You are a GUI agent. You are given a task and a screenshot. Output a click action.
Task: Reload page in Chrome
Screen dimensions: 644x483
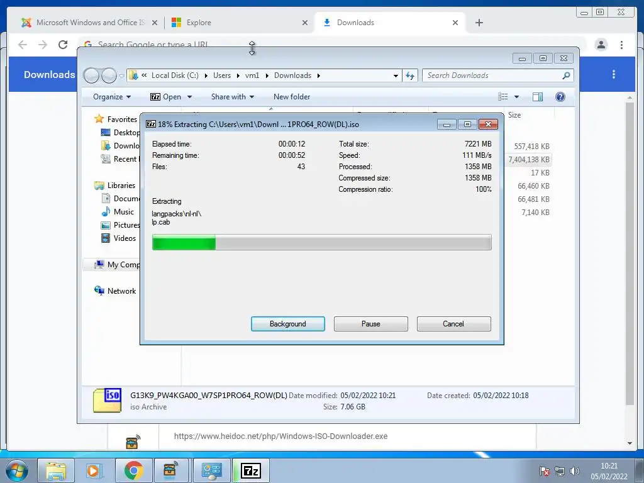click(63, 45)
